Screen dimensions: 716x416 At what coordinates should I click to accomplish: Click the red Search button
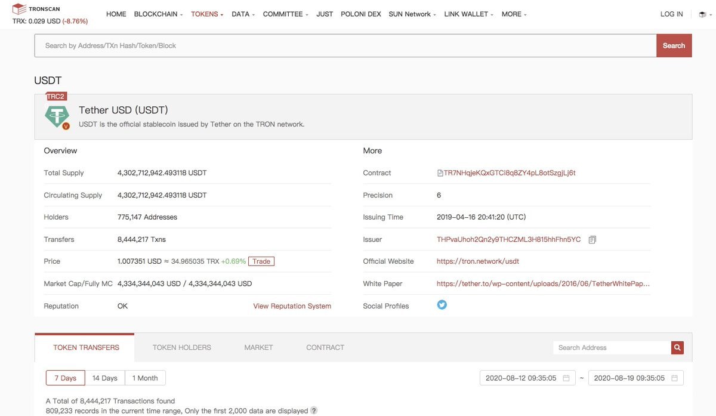click(674, 45)
